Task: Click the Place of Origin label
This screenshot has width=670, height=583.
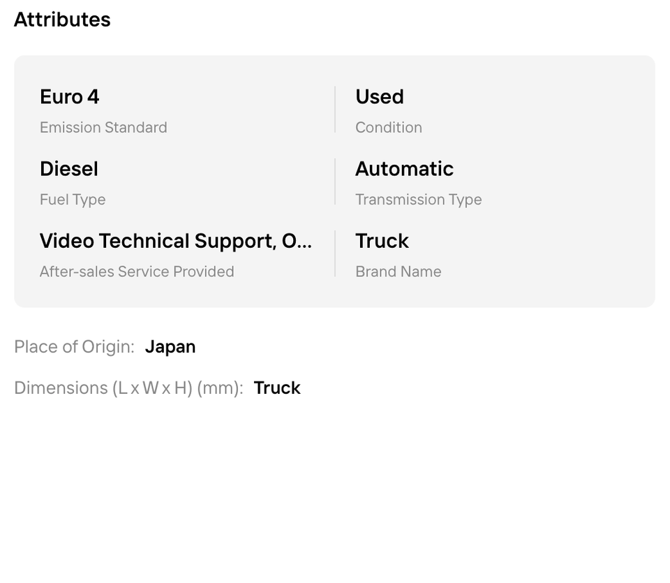Action: point(74,347)
